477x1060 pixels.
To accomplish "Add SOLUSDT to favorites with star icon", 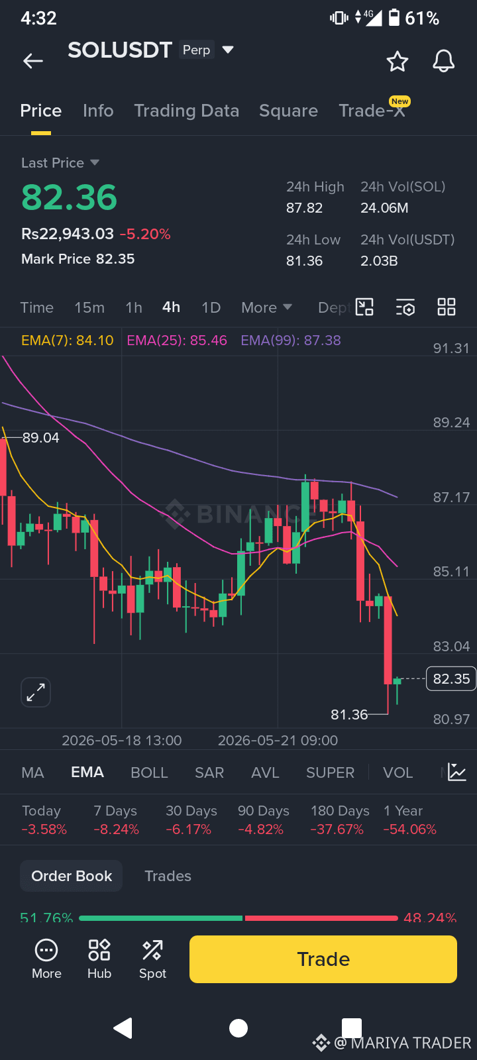I will [397, 62].
